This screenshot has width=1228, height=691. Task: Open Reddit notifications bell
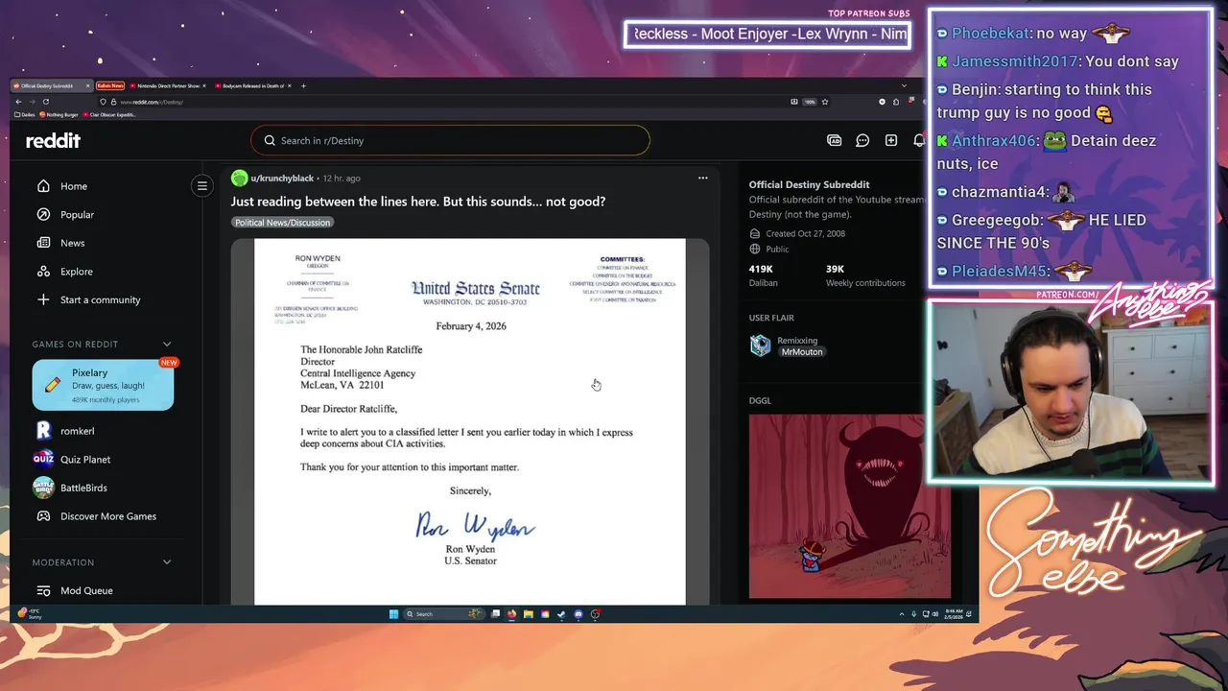[x=919, y=140]
